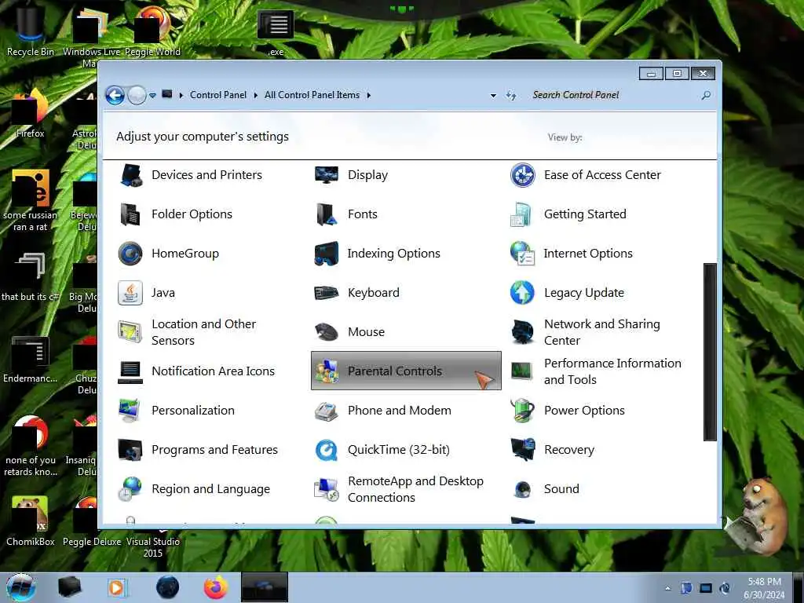Refresh the Control Panel address bar
This screenshot has width=804, height=603.
pos(510,95)
